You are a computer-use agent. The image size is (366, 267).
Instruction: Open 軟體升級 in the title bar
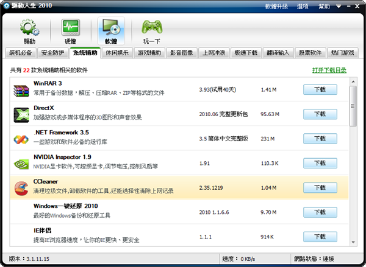coord(276,6)
